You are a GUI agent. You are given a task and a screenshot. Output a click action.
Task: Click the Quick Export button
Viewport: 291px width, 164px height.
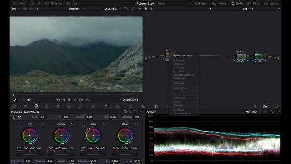click(198, 3)
